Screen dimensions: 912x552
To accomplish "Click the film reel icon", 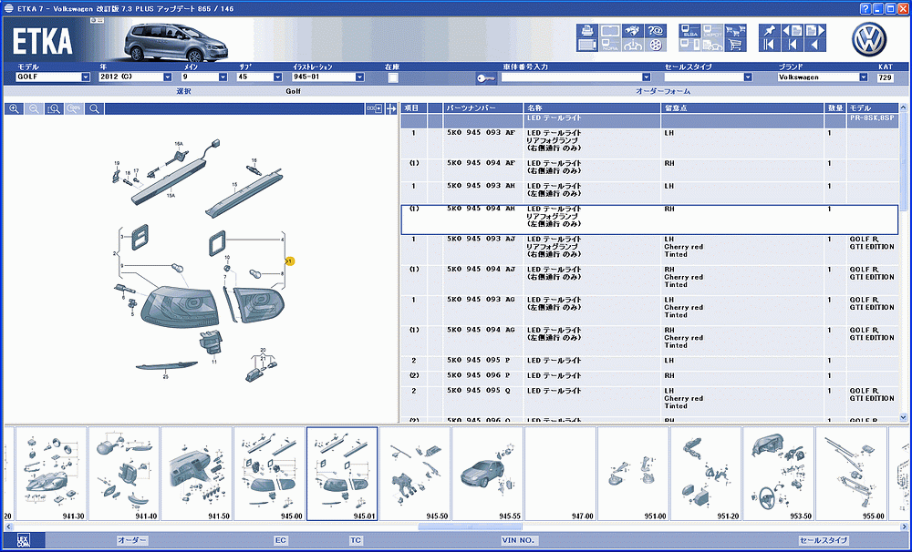I will [656, 45].
